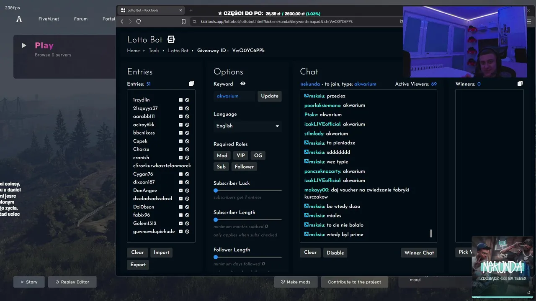536x301 pixels.
Task: Open Replay Editor in FiveM window
Action: click(72, 282)
